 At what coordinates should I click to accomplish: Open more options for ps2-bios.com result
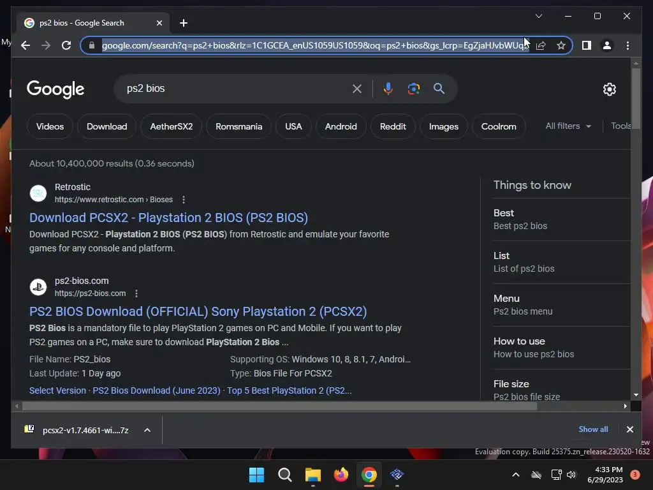point(136,293)
